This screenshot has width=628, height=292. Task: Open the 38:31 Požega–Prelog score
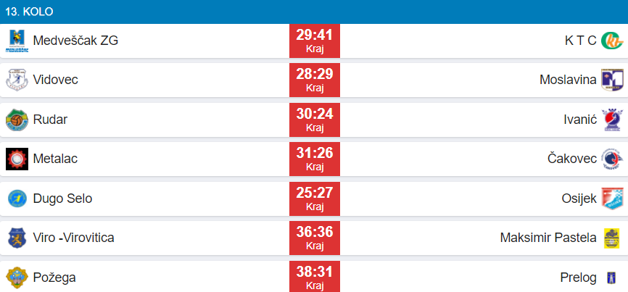click(x=314, y=277)
